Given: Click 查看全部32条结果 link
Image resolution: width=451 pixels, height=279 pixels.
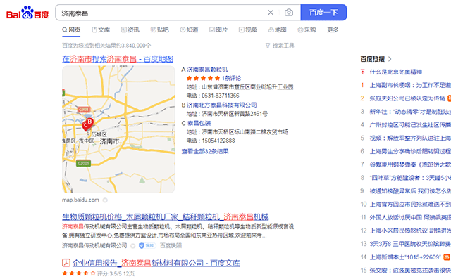Looking at the screenshot, I should pyautogui.click(x=205, y=151).
